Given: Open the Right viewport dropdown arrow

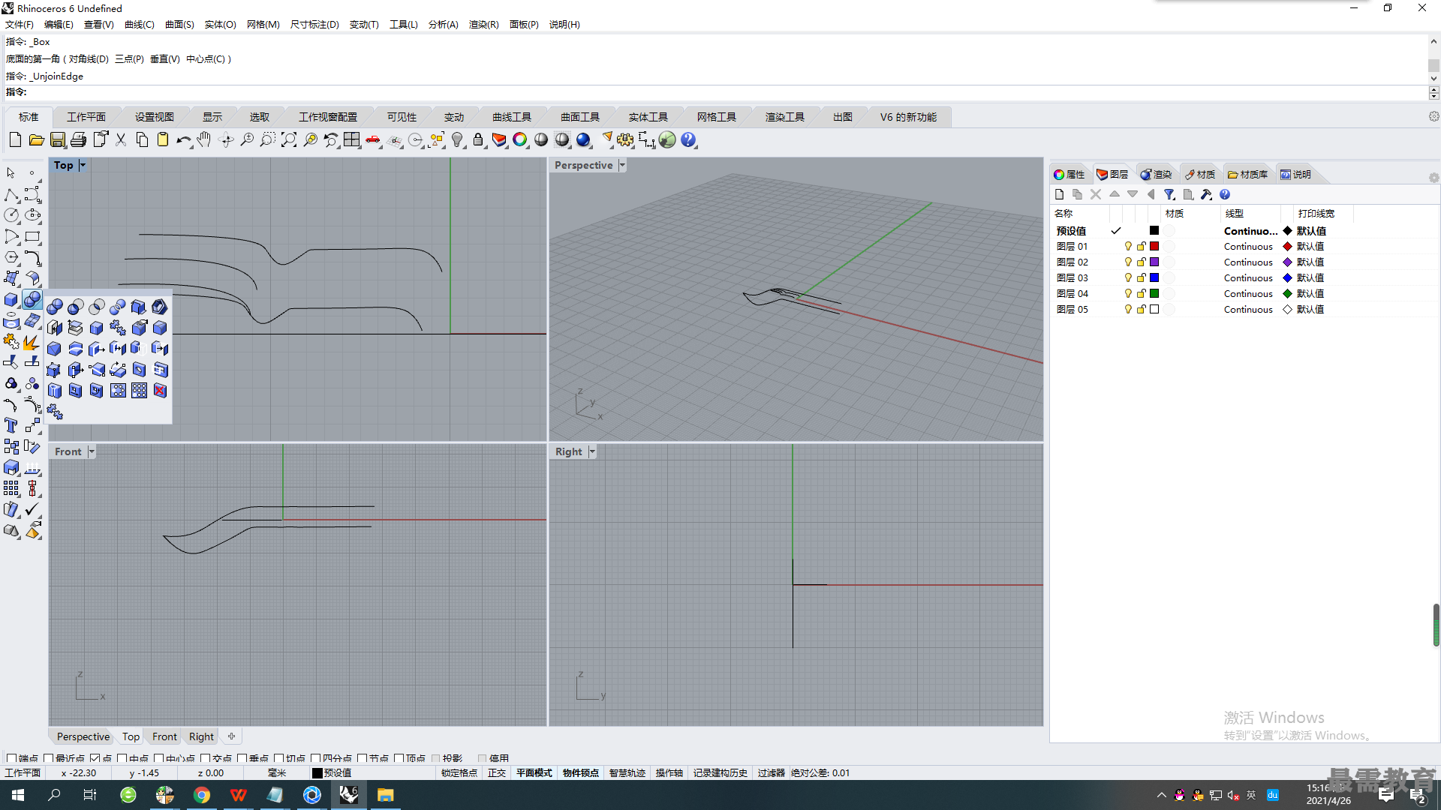Looking at the screenshot, I should pos(592,451).
